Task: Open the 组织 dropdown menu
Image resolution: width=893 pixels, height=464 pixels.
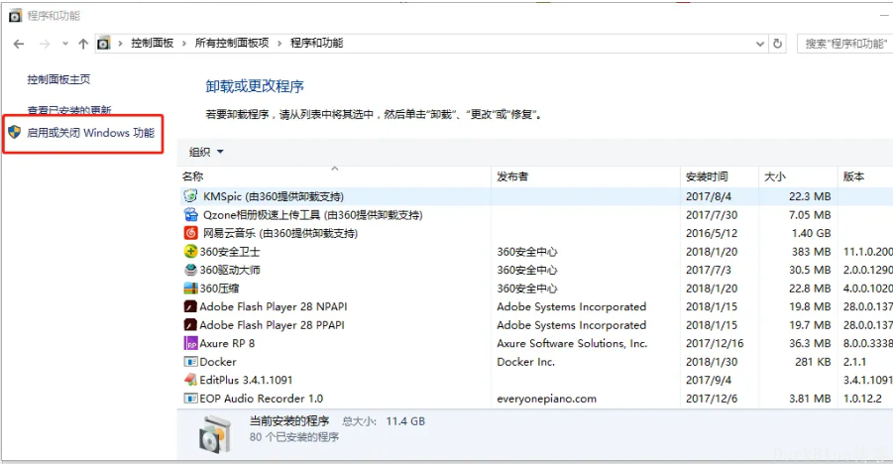Action: coord(206,152)
